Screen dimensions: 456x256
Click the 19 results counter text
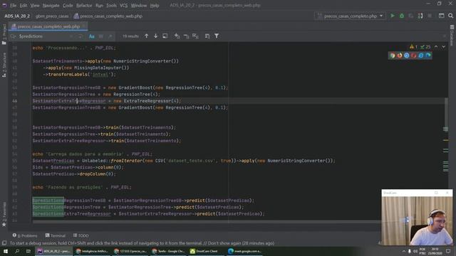(x=130, y=36)
